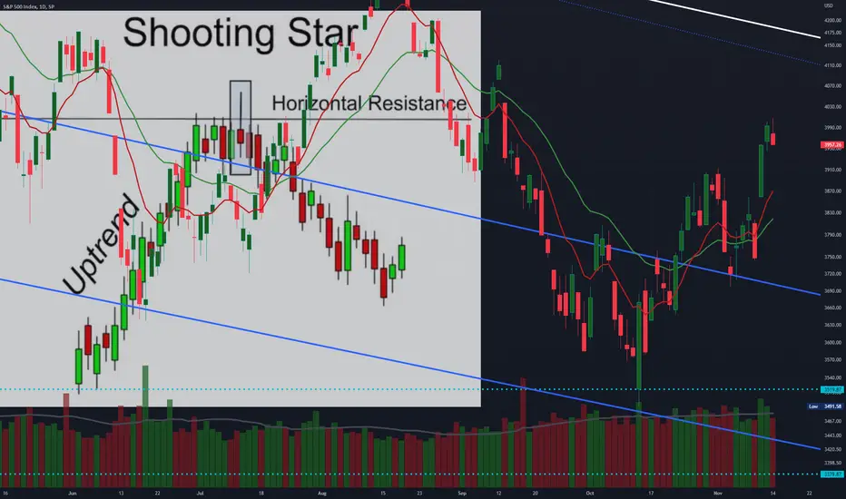Viewport: 846px width, 499px height.
Task: Click the 4070.00 price axis value
Action: (x=832, y=86)
